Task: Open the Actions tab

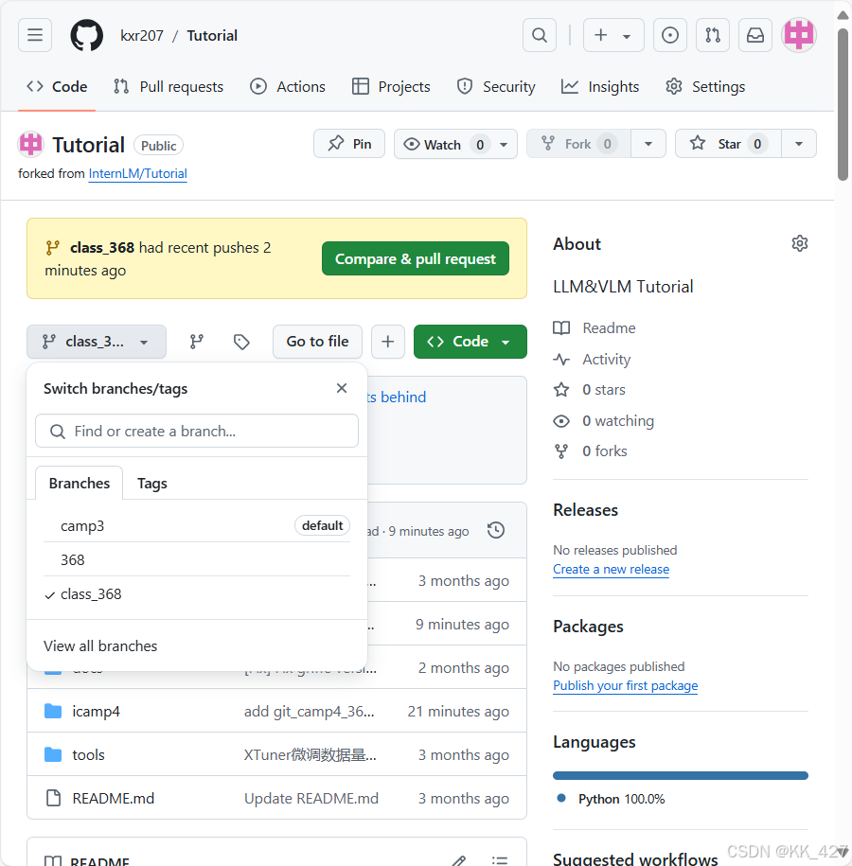Action: 288,87
